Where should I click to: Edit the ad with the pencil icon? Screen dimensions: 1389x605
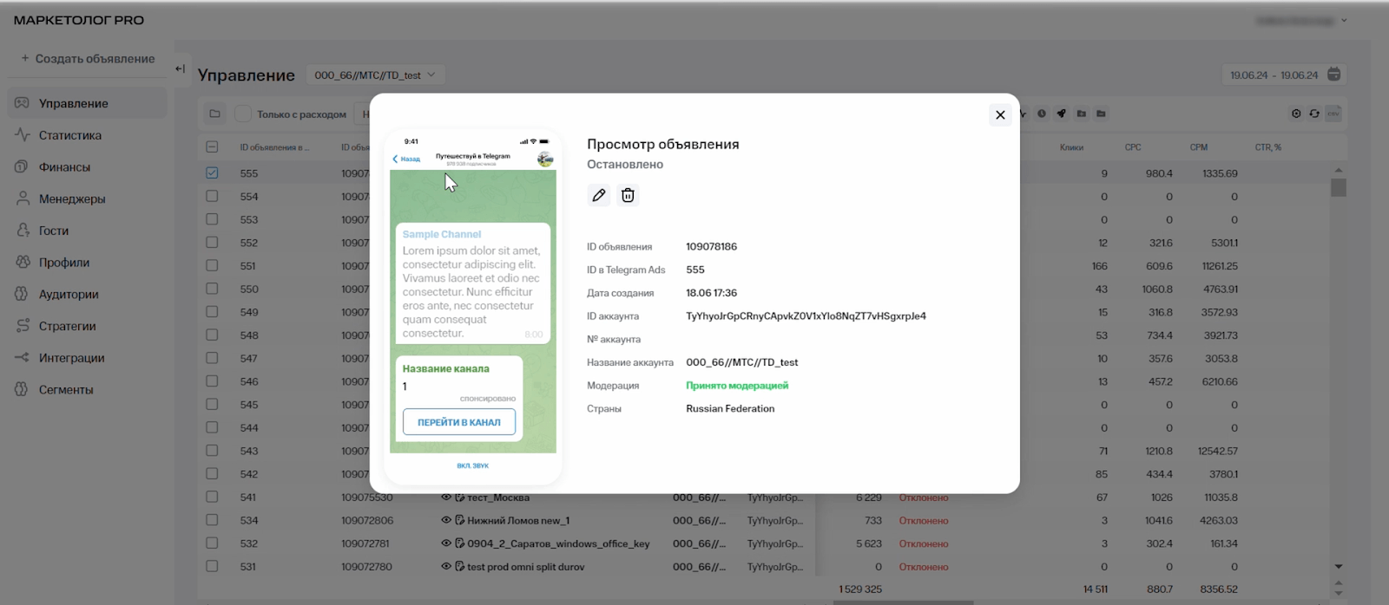tap(599, 195)
